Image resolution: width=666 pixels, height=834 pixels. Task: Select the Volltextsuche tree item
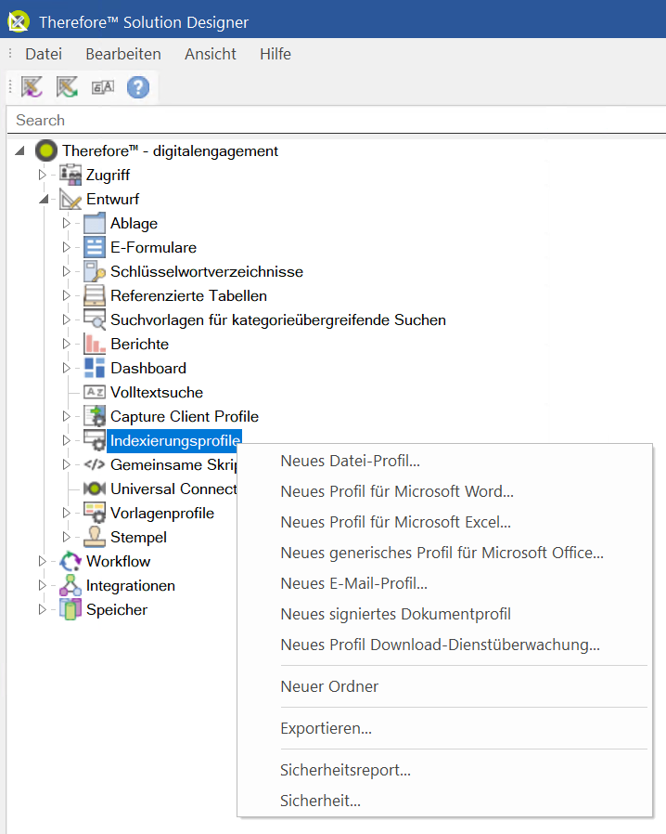click(x=157, y=393)
